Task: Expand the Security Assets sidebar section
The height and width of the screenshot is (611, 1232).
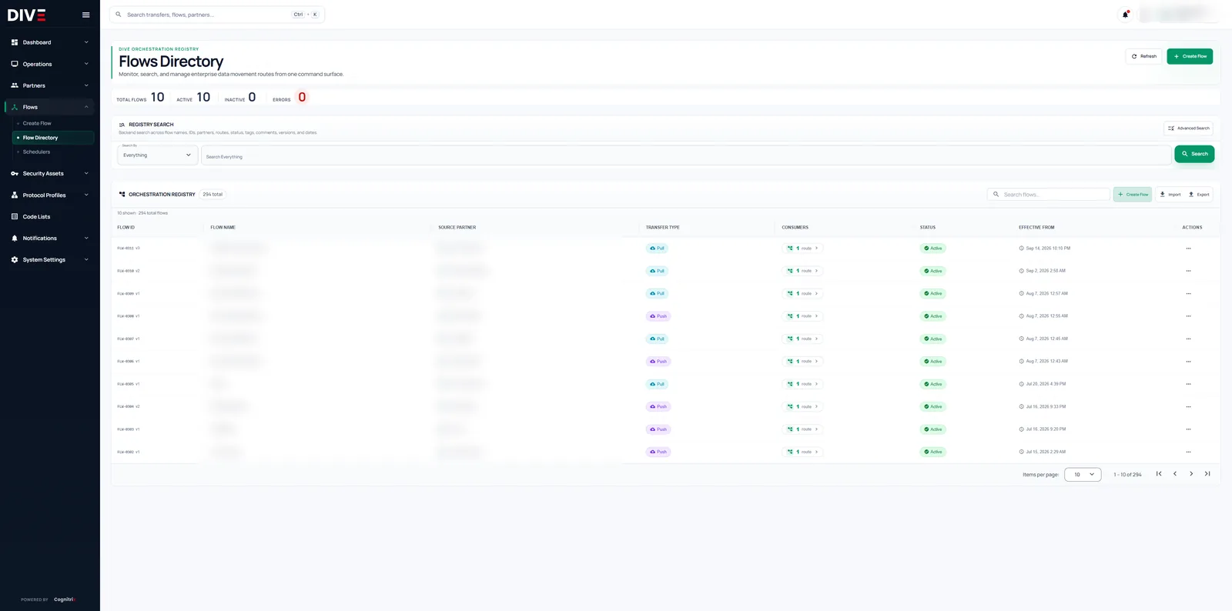Action: coord(50,174)
